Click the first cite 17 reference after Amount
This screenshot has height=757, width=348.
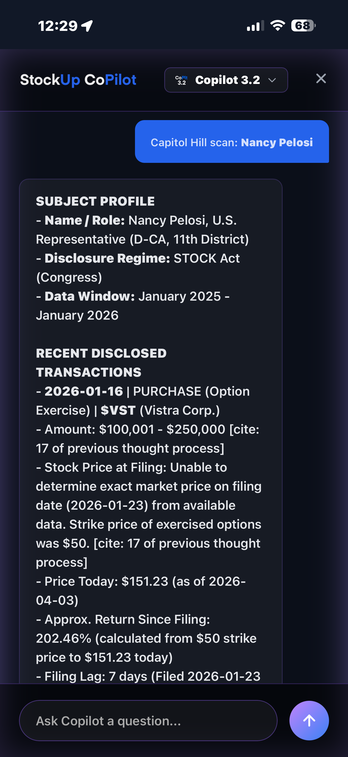tap(148, 439)
